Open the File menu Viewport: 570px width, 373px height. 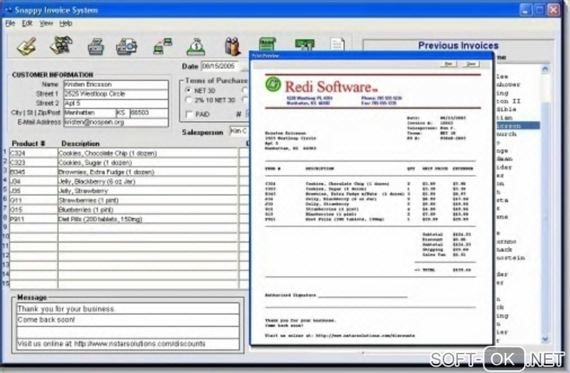coord(10,23)
